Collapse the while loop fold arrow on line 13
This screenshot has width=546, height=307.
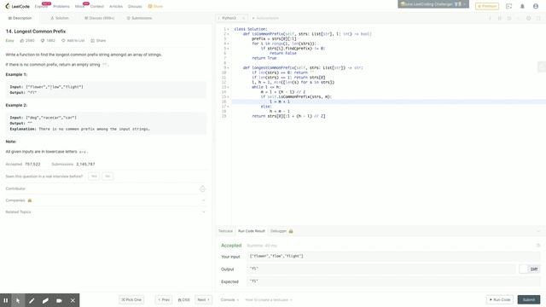[228, 87]
